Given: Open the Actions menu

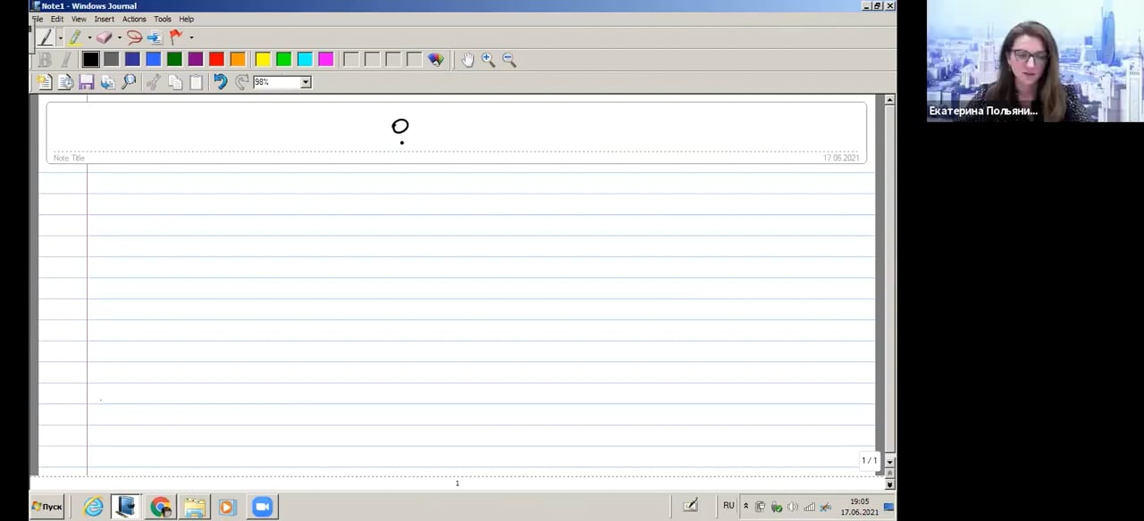Looking at the screenshot, I should tap(134, 19).
